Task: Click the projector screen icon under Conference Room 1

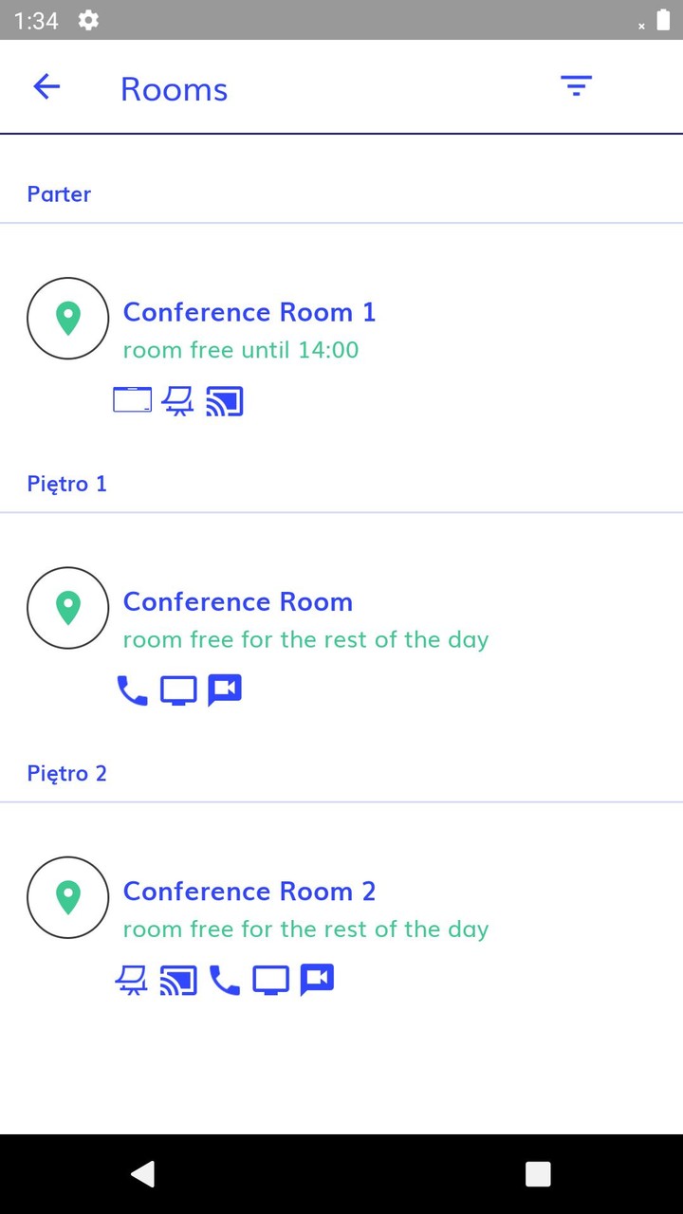Action: click(x=177, y=402)
